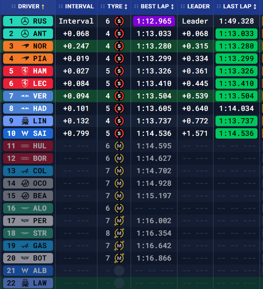Click the drag handle beside LEADER header
This screenshot has height=289, width=263.
183,7
